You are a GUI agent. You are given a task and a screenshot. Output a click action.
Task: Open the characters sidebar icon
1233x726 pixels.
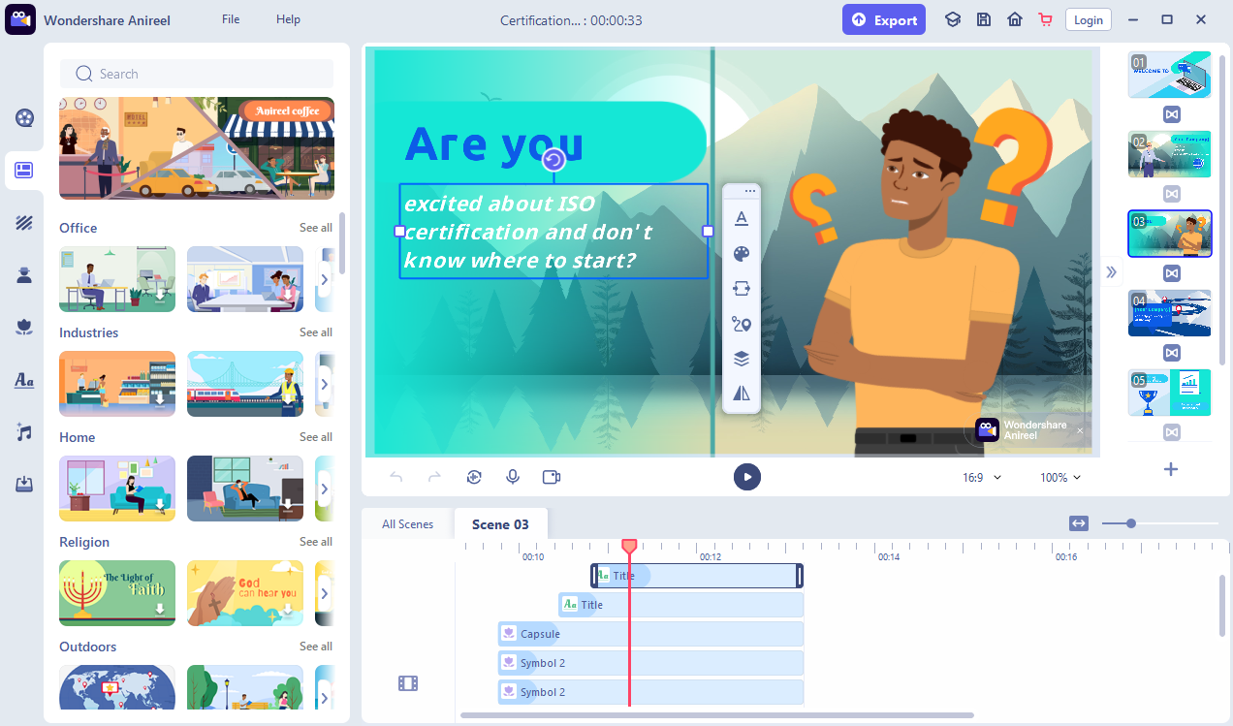[24, 275]
